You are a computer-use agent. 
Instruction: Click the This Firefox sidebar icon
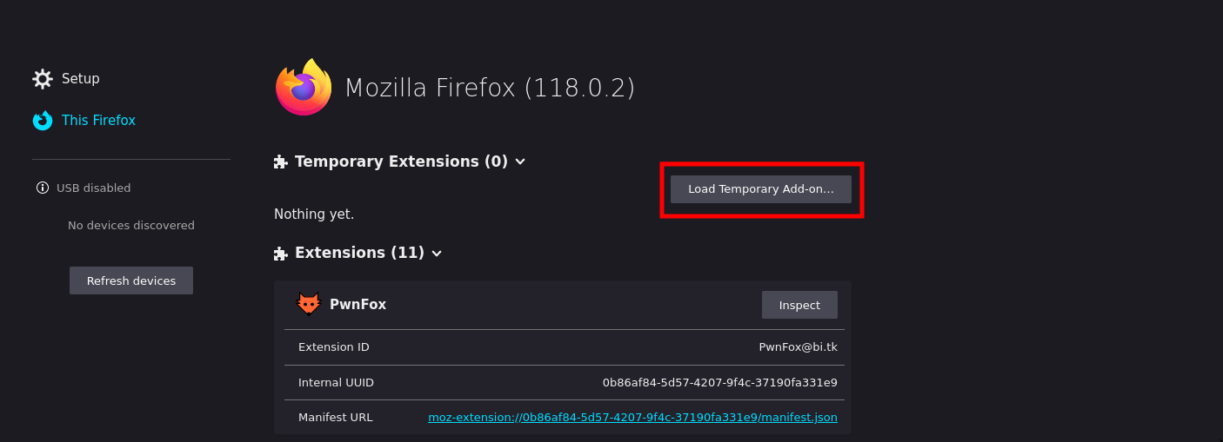(43, 121)
